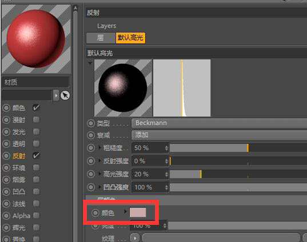
Task: Open the 凹凸 channel settings
Action: tap(19, 192)
